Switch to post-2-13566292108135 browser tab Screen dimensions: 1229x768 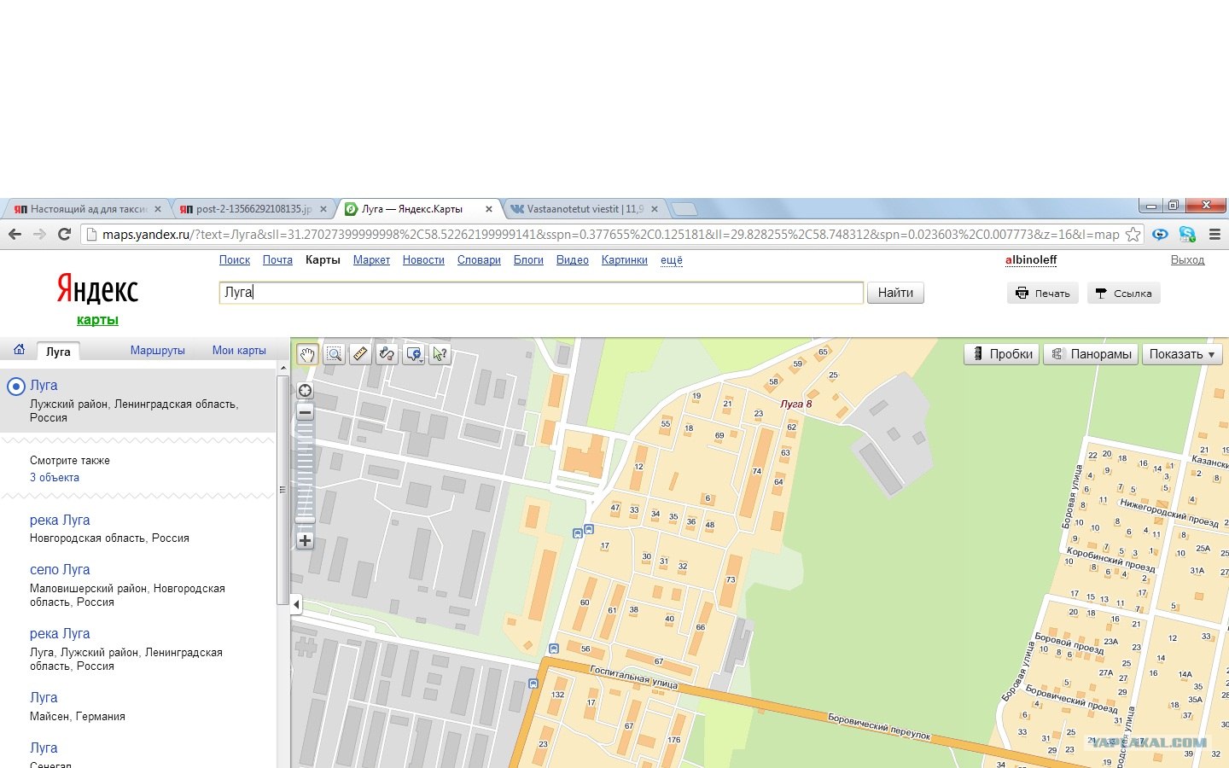[x=253, y=209]
